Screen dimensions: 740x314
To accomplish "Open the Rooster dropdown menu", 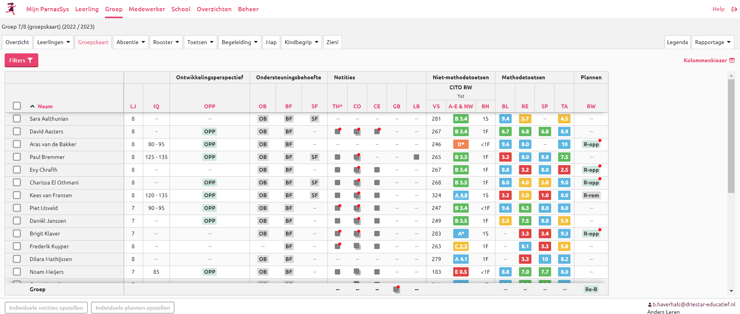I will click(166, 42).
